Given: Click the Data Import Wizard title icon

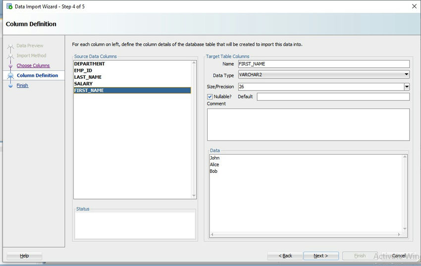Looking at the screenshot, I should pyautogui.click(x=9, y=6).
